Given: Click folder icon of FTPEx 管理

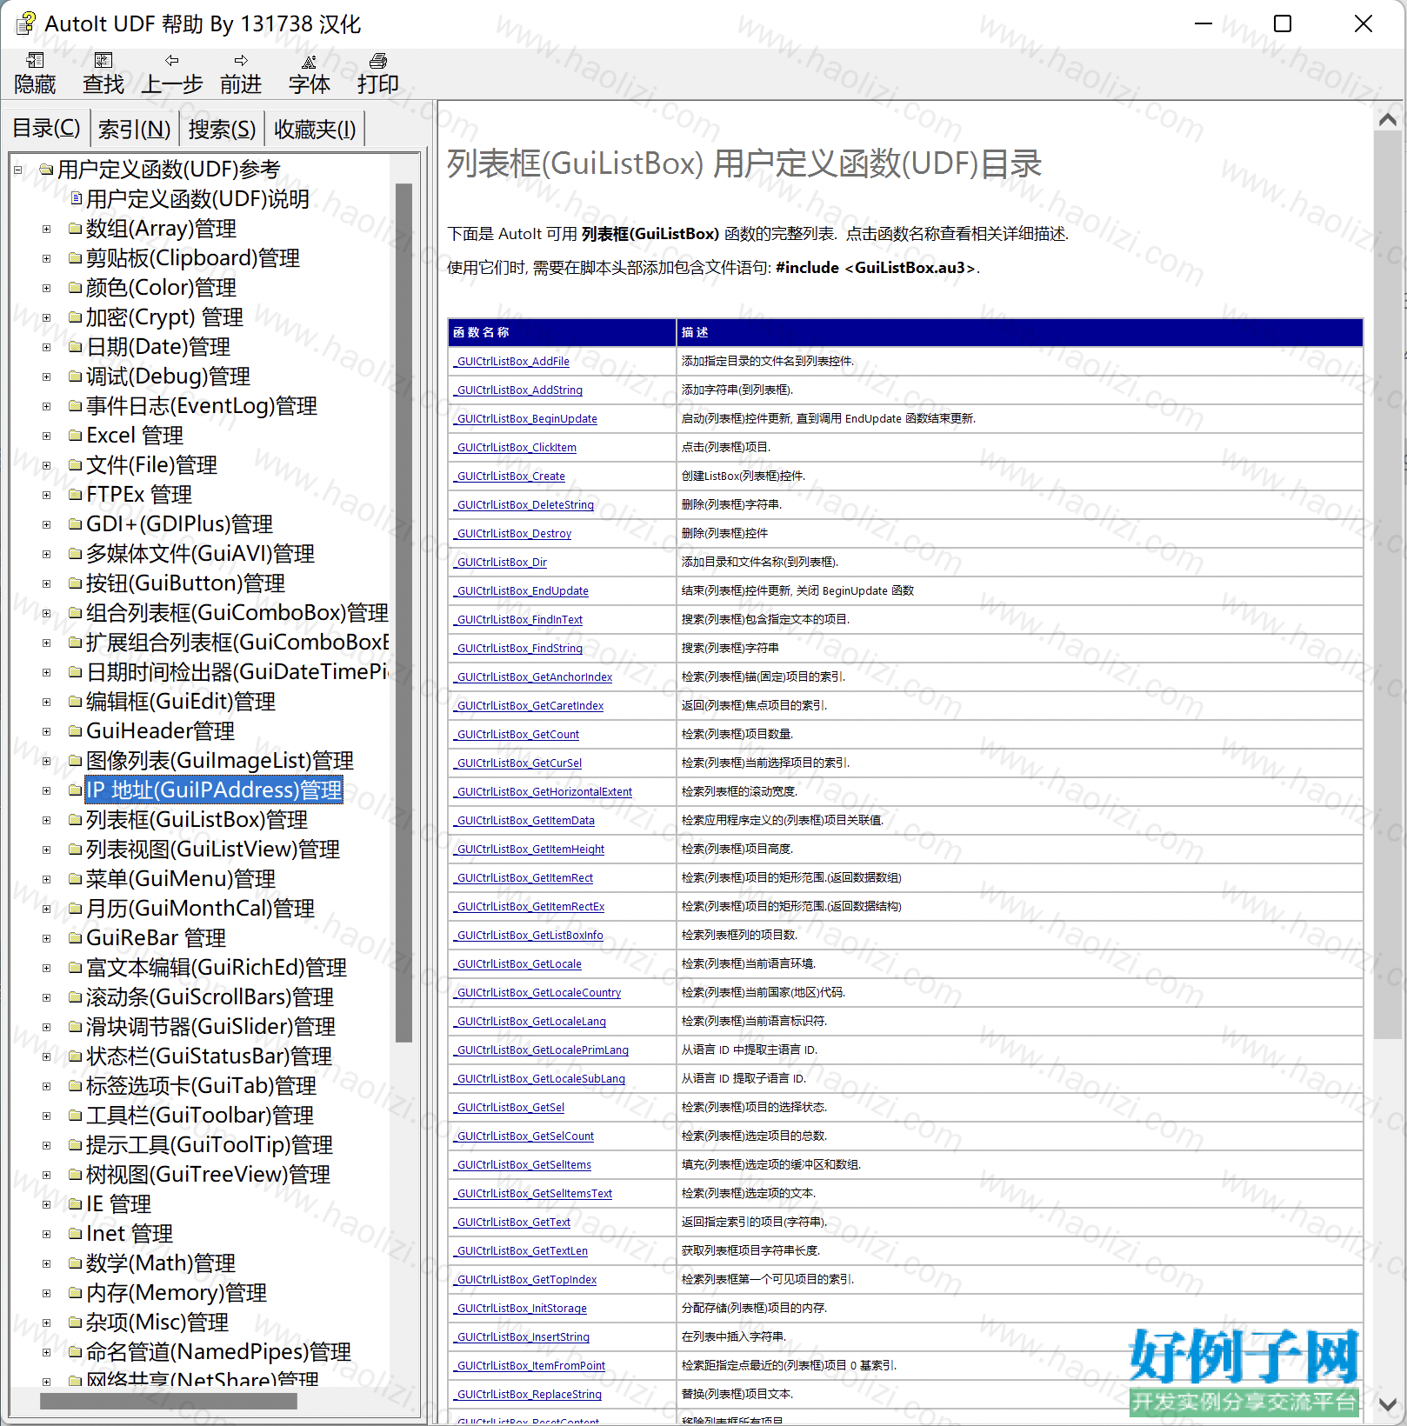Looking at the screenshot, I should point(76,496).
